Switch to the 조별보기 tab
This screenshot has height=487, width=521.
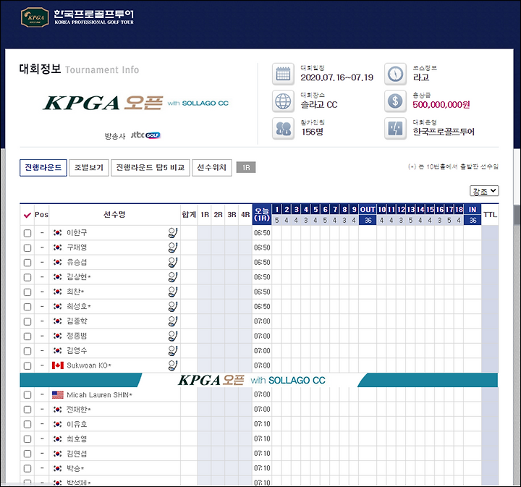coord(89,168)
